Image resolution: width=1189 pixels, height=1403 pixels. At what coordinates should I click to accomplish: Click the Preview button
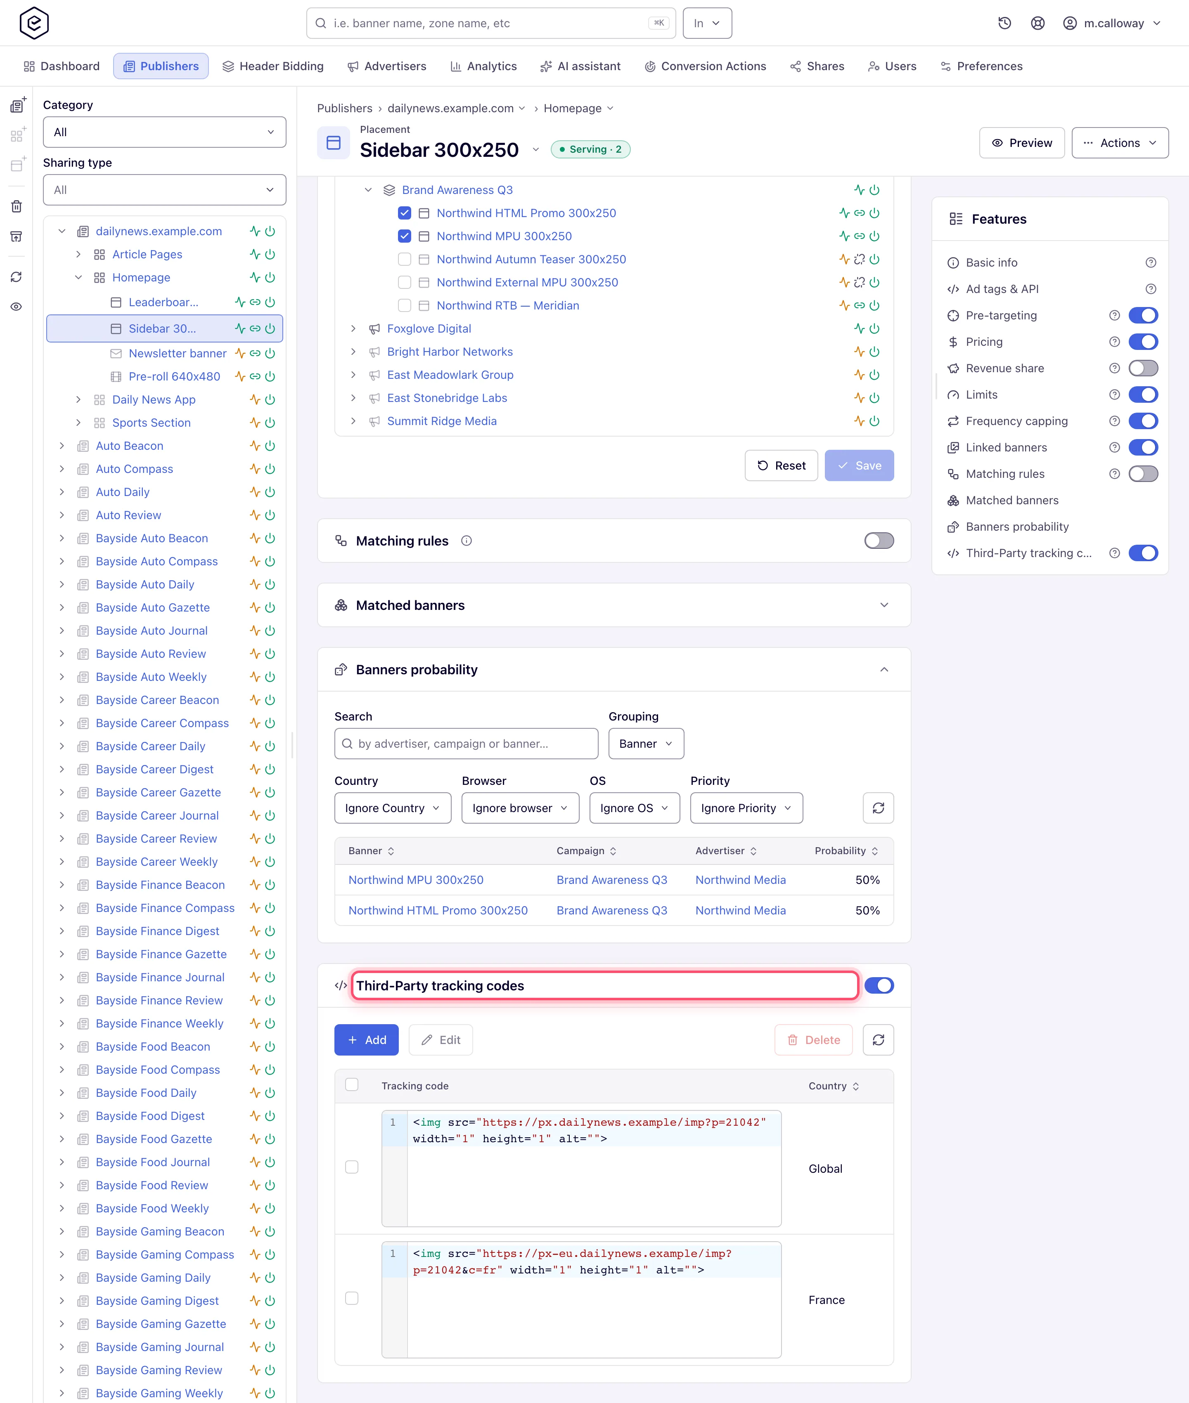coord(1021,143)
